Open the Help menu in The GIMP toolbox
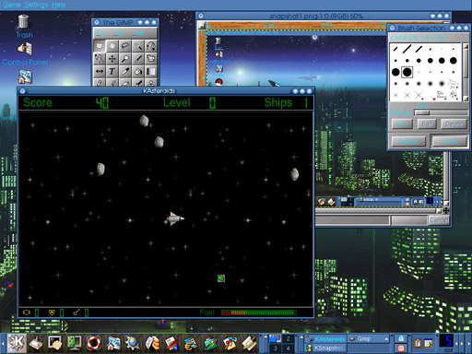The height and width of the screenshot is (354, 472). [x=138, y=32]
